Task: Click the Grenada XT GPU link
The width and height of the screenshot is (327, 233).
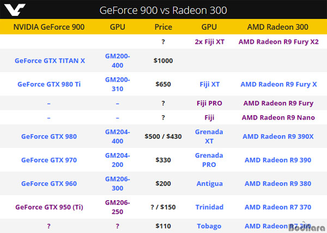Action: (x=209, y=136)
